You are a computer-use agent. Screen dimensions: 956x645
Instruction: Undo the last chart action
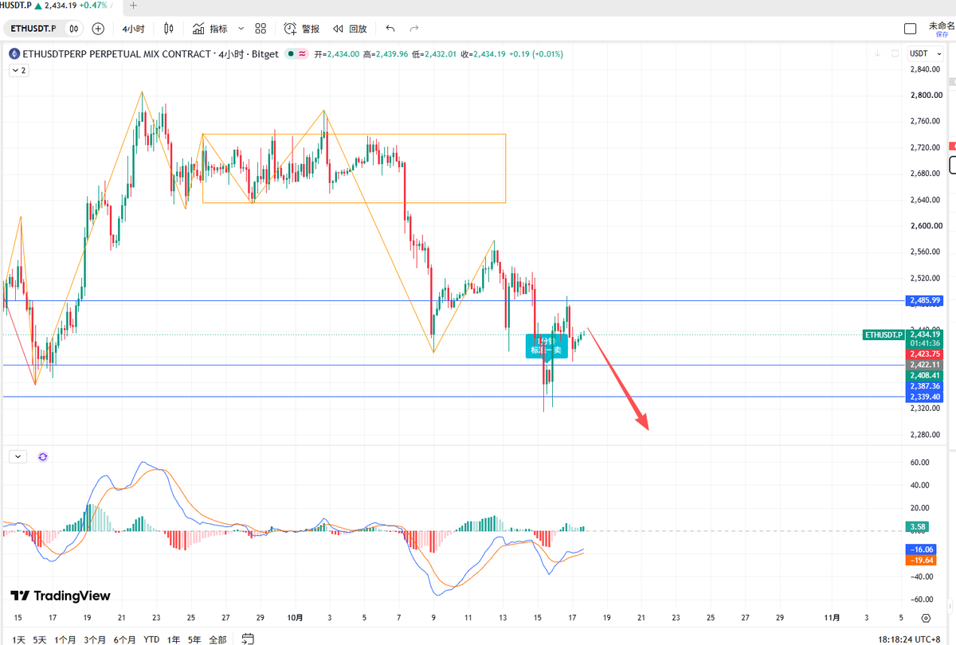(x=390, y=29)
